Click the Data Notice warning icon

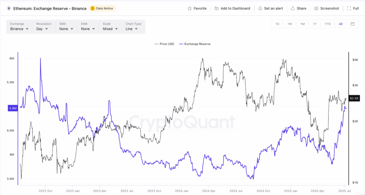click(93, 8)
